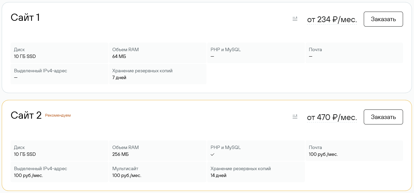Open price details for 234 ₽/мес.
The image size is (414, 193).
(332, 20)
